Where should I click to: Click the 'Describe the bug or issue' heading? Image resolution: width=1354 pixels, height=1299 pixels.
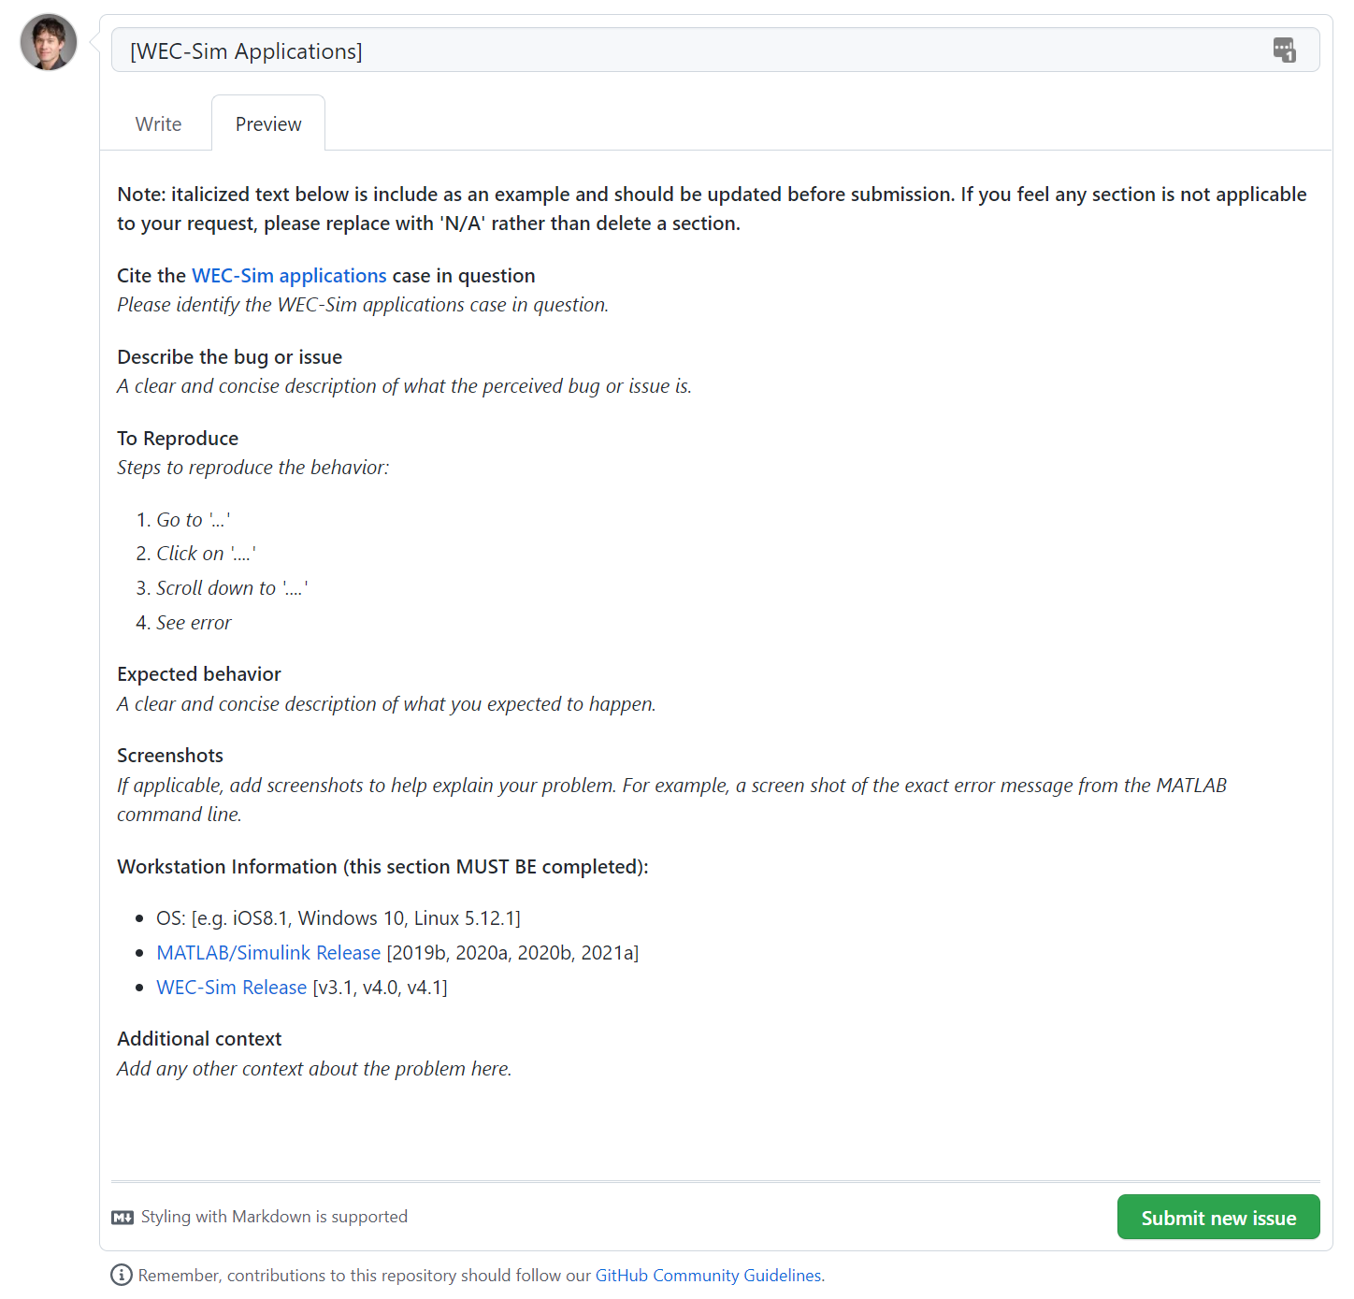click(229, 356)
